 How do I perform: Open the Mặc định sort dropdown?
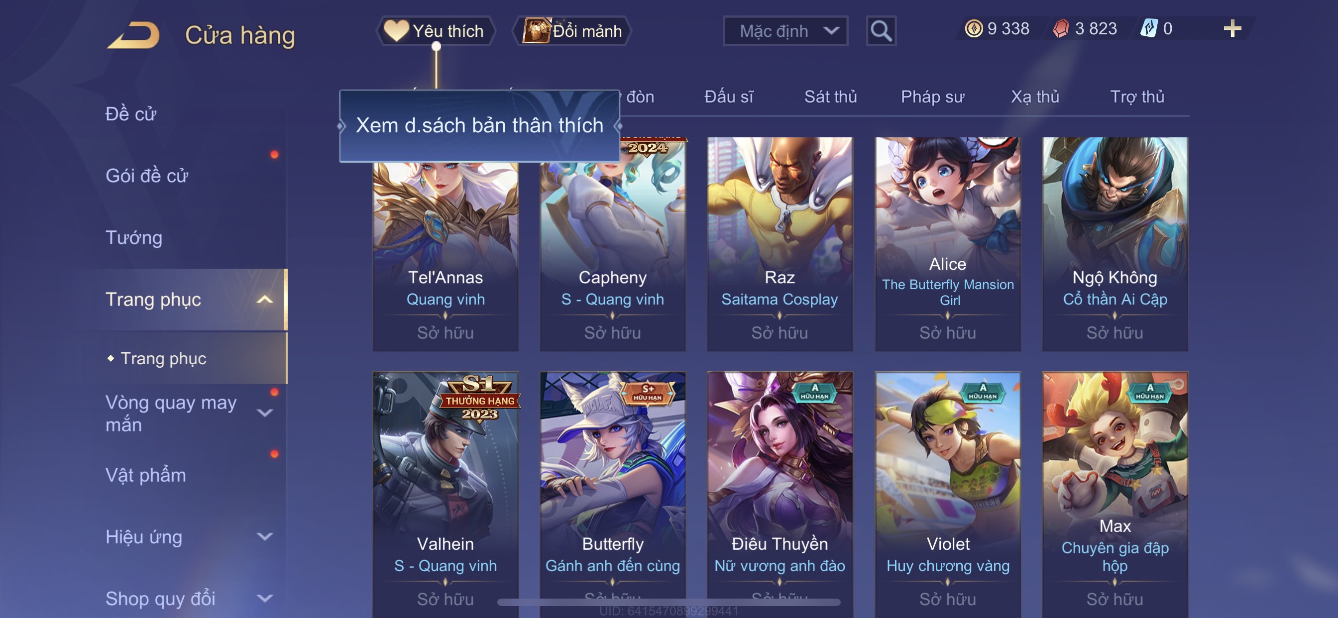[x=785, y=31]
